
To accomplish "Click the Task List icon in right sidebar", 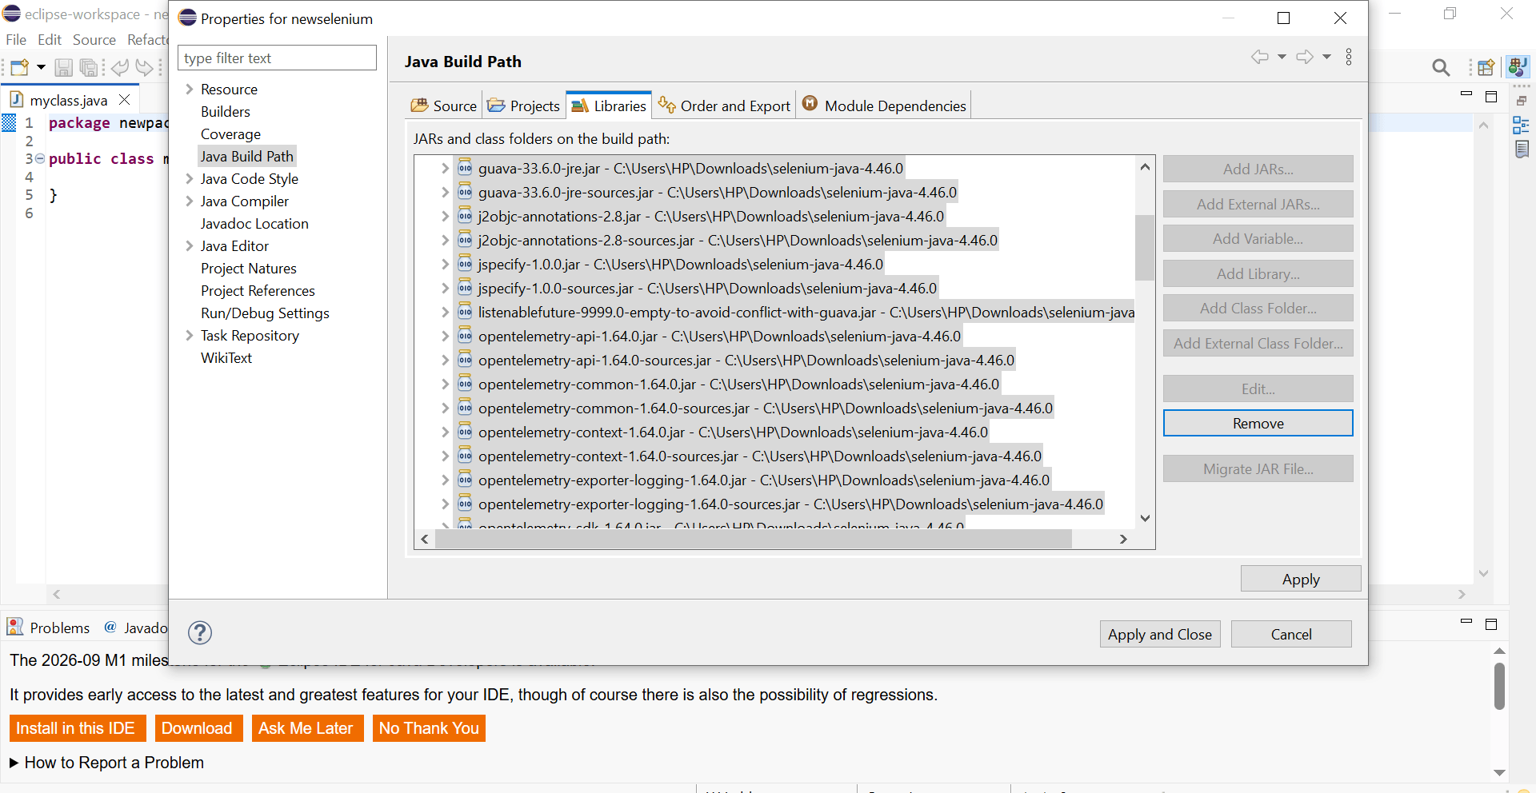I will (x=1522, y=149).
